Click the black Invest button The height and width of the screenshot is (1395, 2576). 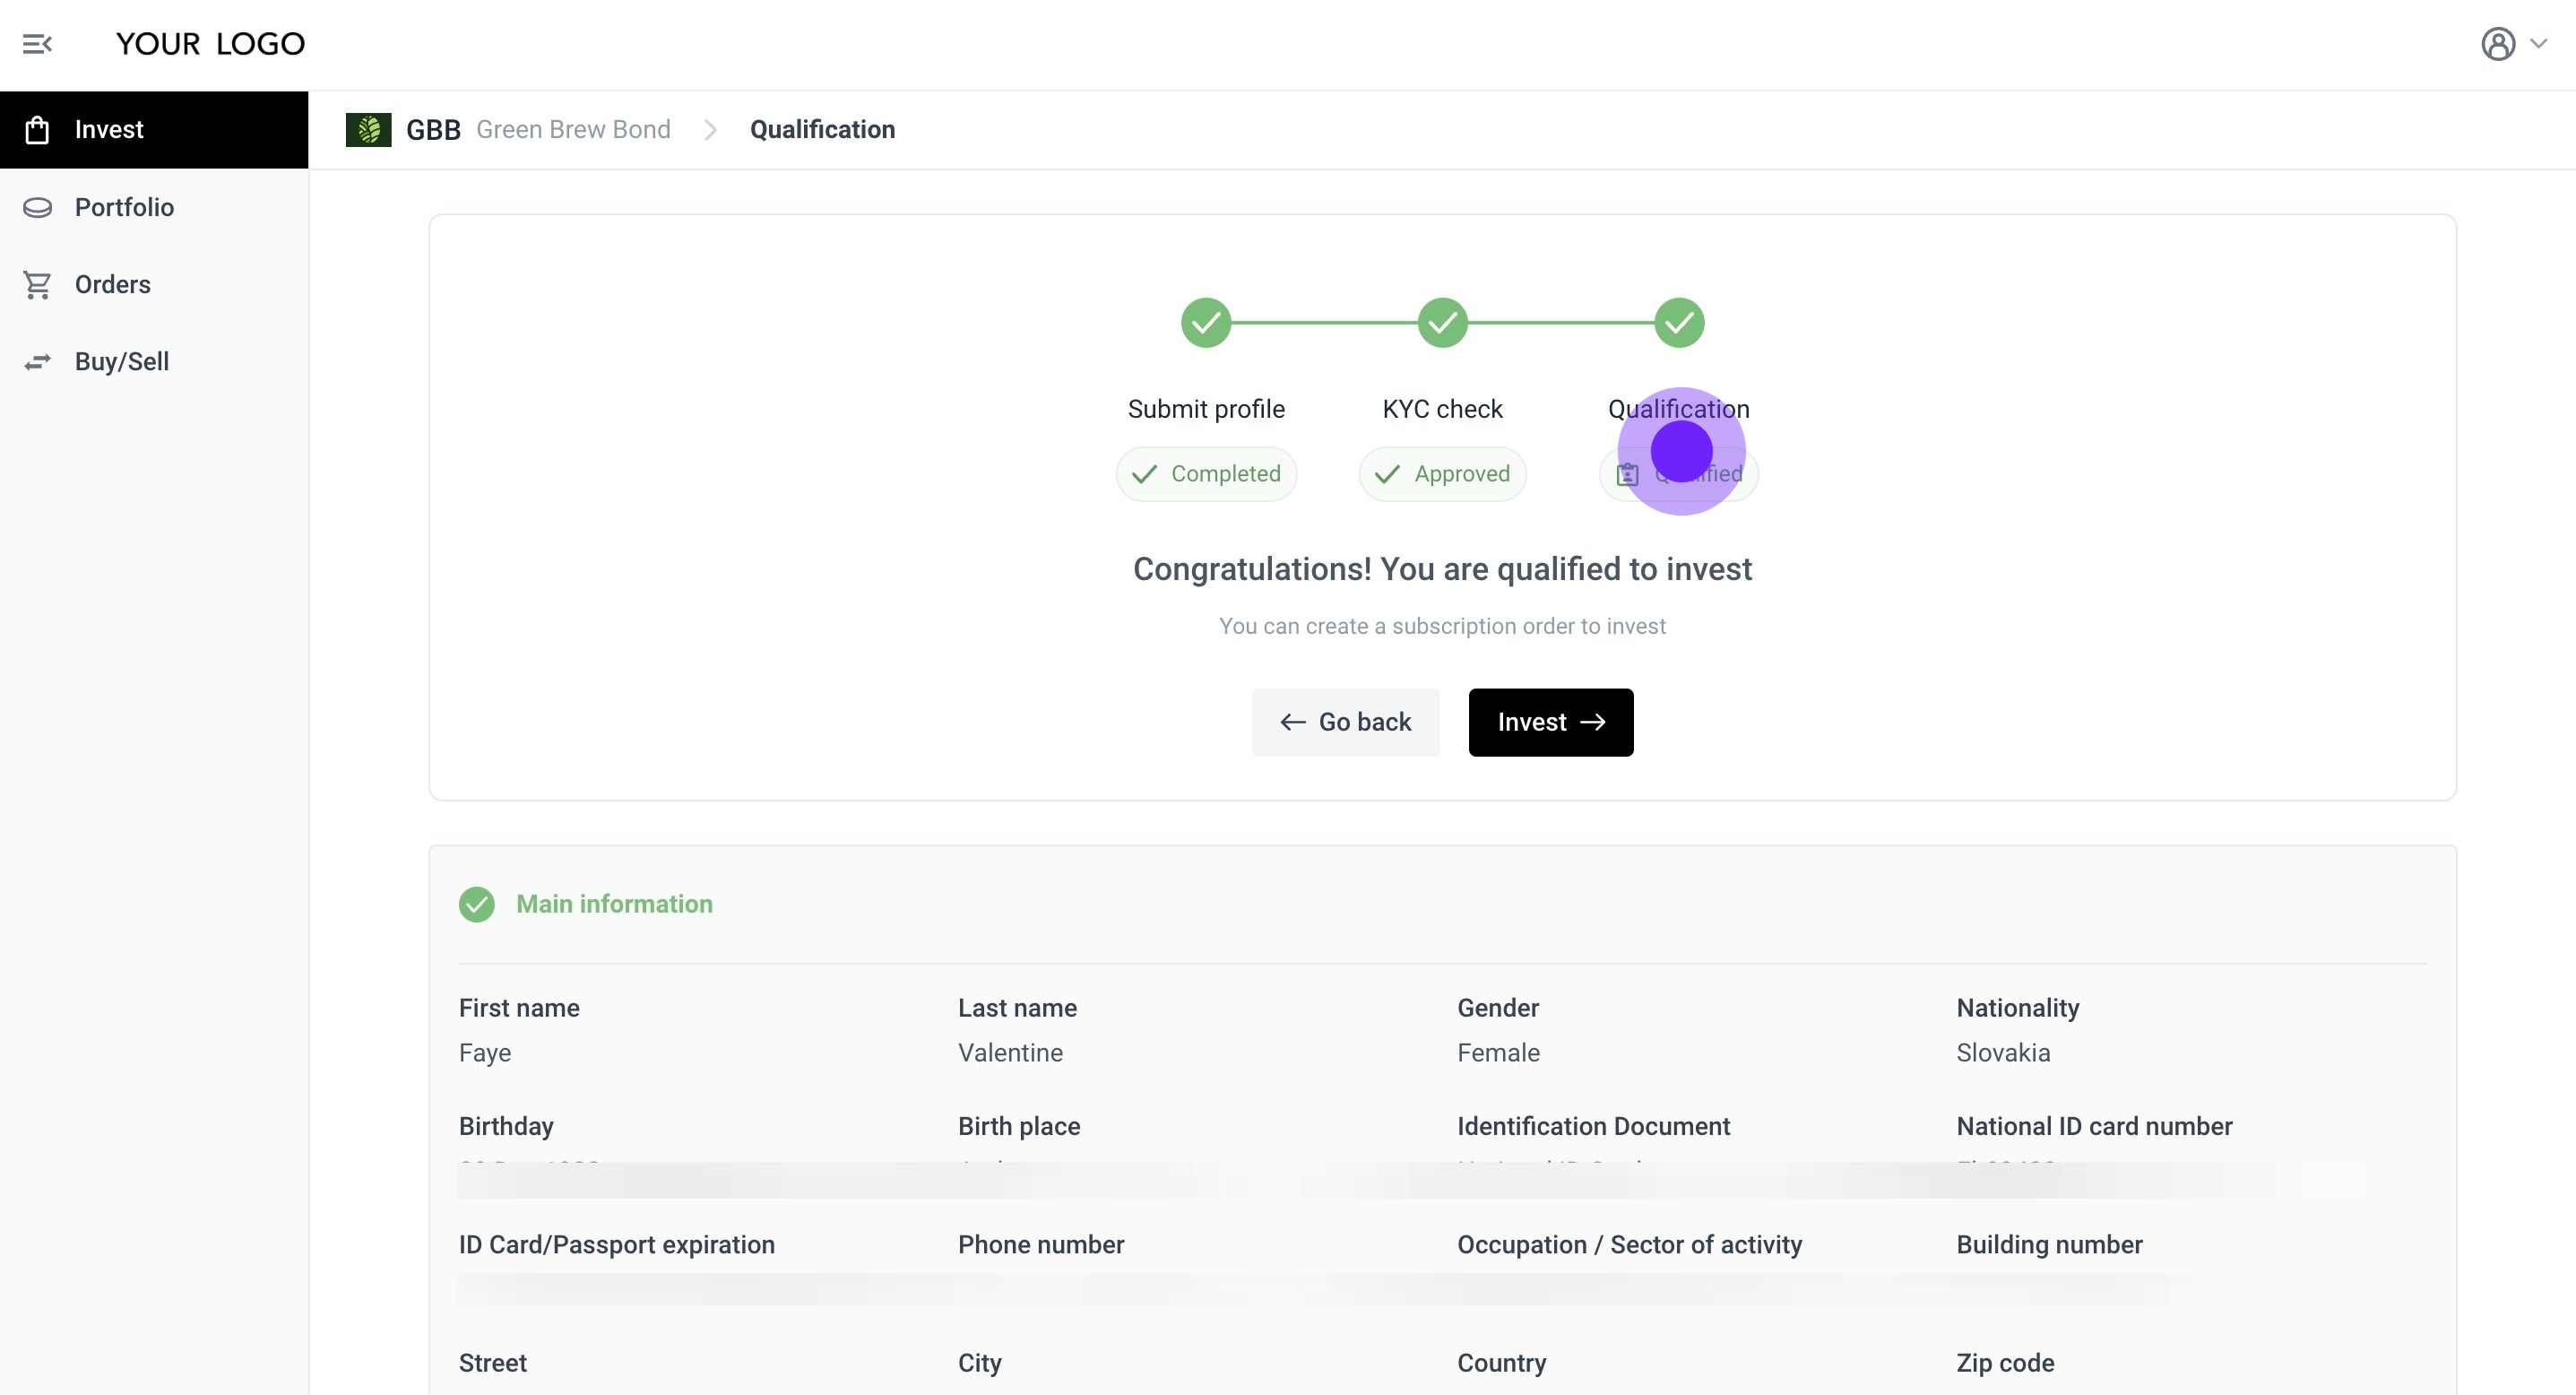pyautogui.click(x=1550, y=722)
